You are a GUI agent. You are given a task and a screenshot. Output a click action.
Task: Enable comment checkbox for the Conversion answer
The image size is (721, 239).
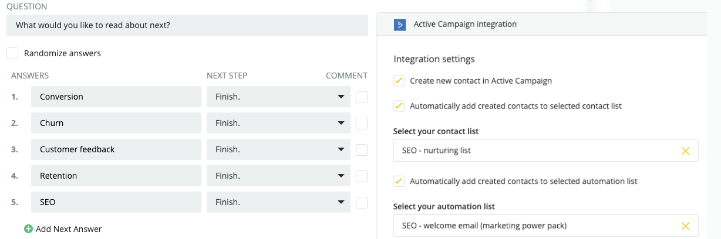tap(362, 97)
